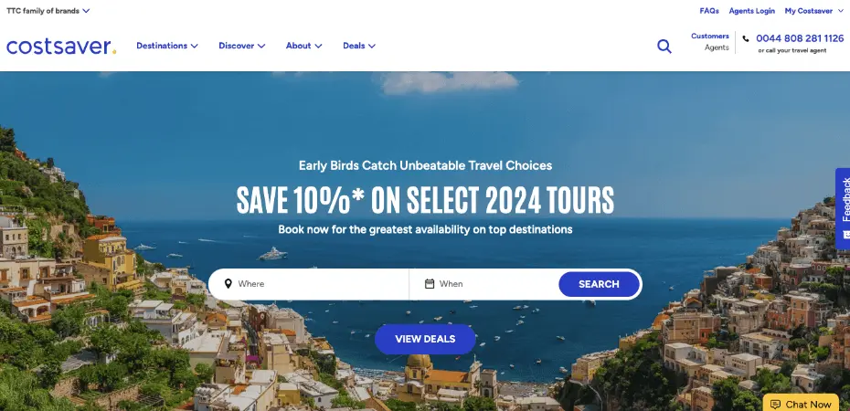Screen dimensions: 850x411
Task: Click the VIEW DEALS button
Action: [x=425, y=339]
